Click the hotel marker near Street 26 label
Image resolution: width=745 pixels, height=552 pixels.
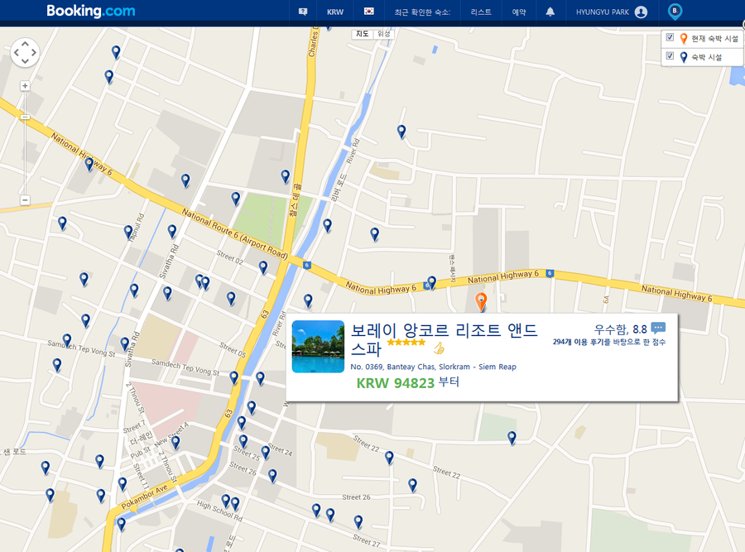pyautogui.click(x=272, y=475)
